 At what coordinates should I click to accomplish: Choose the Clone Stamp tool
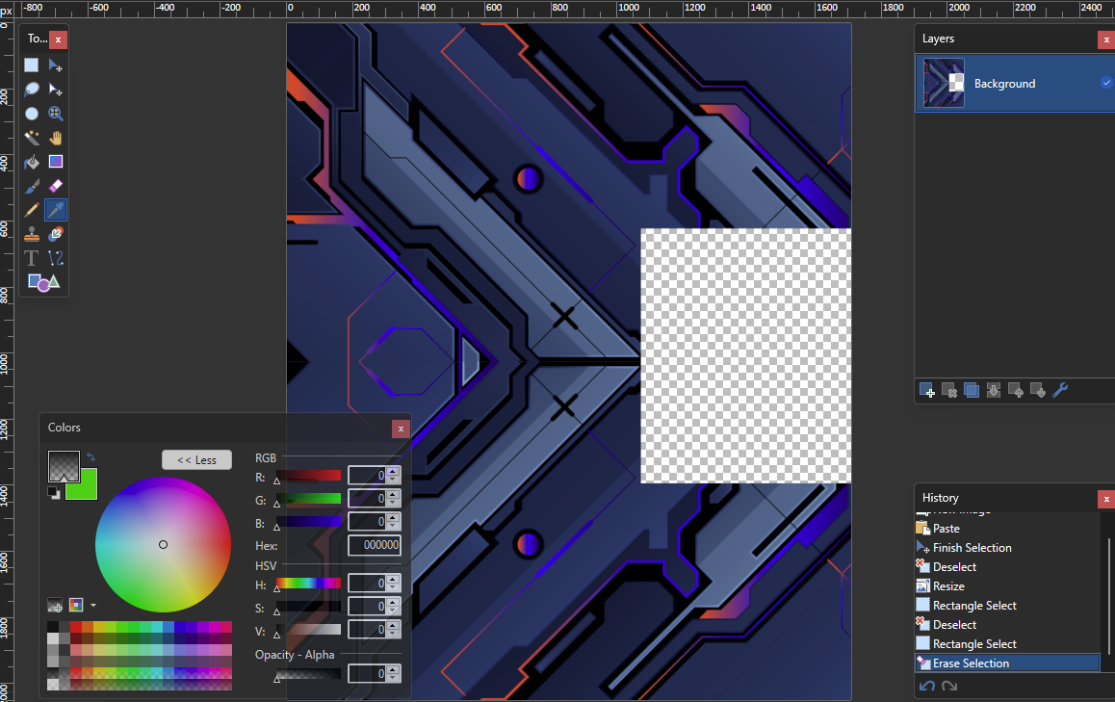(31, 234)
